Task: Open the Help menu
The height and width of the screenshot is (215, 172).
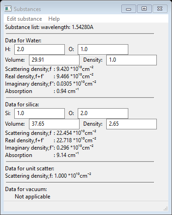Action: point(54,19)
